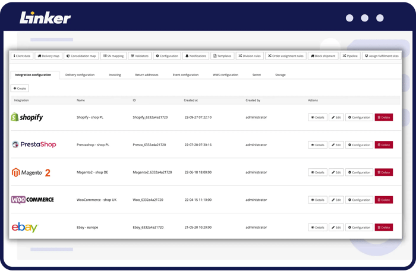Edit the Magento2 integration
416x277 pixels.
(336, 172)
